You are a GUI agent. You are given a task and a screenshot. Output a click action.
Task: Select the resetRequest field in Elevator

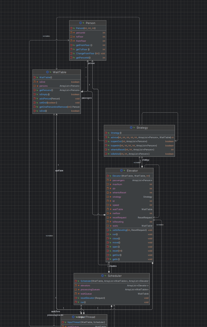(x=130, y=218)
